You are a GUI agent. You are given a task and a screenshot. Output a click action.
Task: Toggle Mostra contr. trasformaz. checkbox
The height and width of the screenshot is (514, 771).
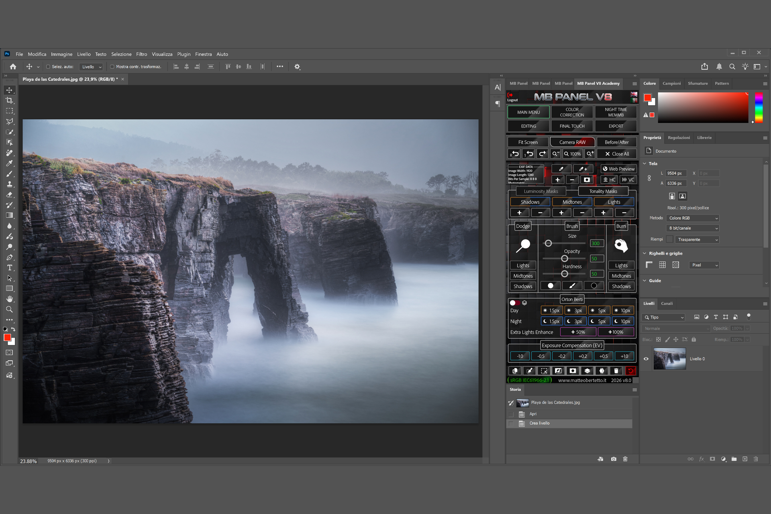point(112,67)
